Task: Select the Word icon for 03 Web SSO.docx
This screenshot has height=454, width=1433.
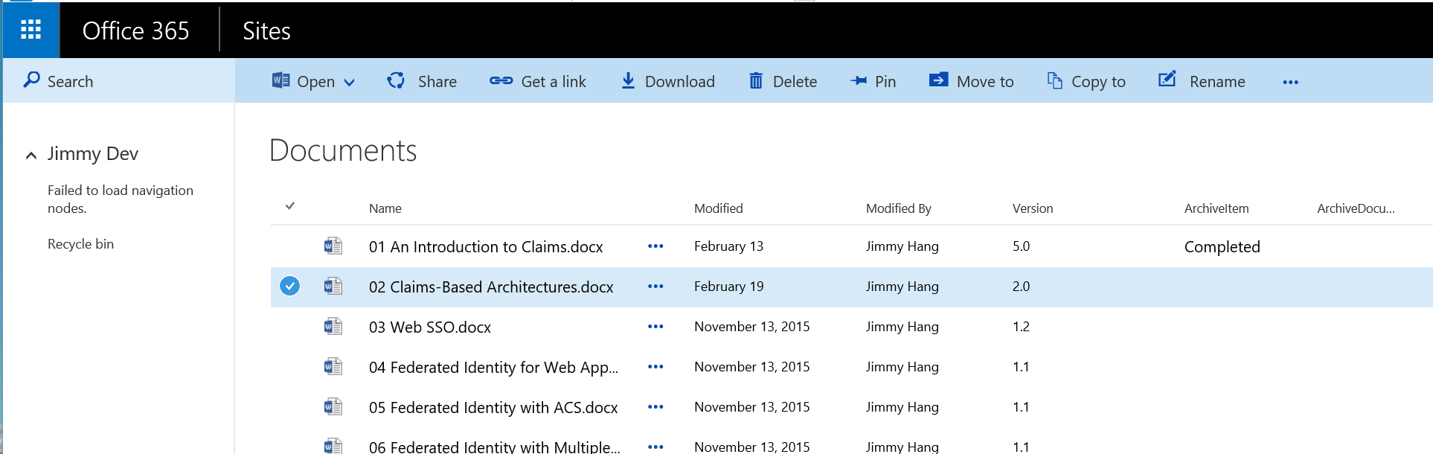Action: click(x=333, y=327)
